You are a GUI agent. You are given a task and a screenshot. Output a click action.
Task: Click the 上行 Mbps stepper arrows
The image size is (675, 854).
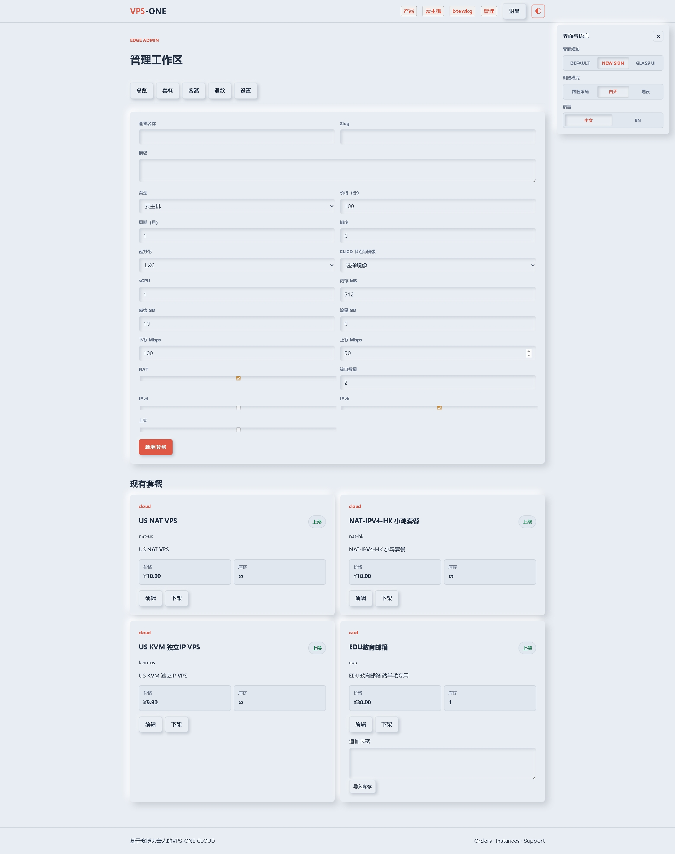click(x=528, y=353)
